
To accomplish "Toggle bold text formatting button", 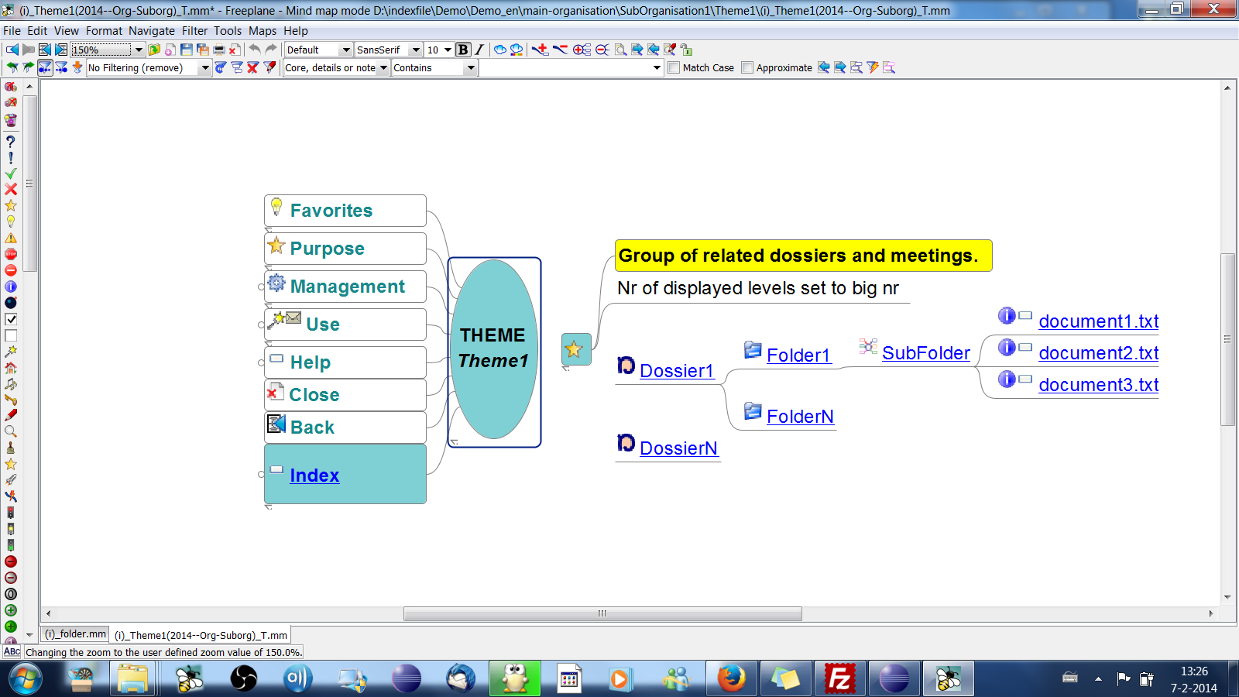I will pos(463,50).
